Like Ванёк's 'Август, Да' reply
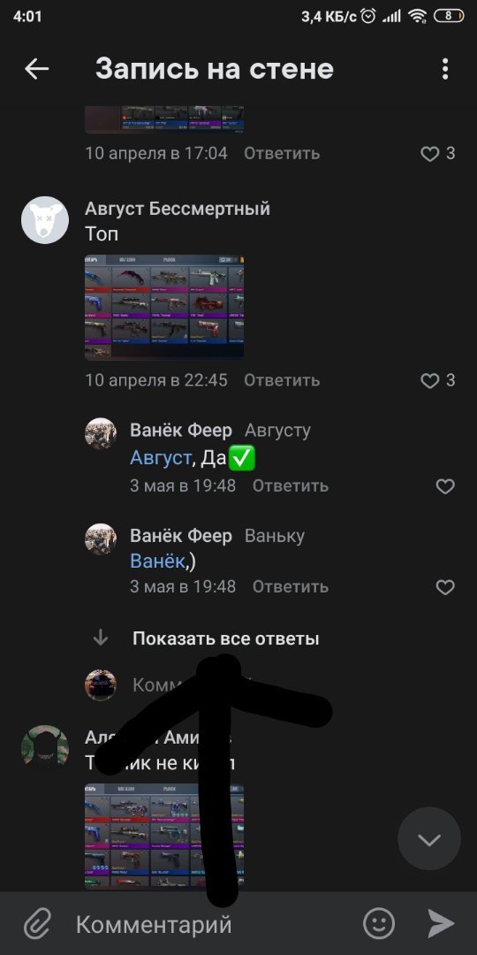 coord(445,486)
